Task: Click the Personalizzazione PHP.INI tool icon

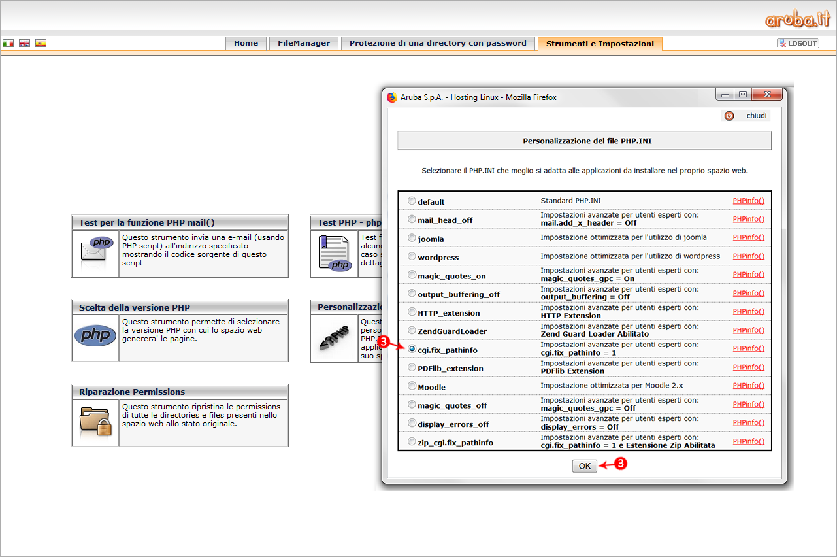Action: [334, 338]
